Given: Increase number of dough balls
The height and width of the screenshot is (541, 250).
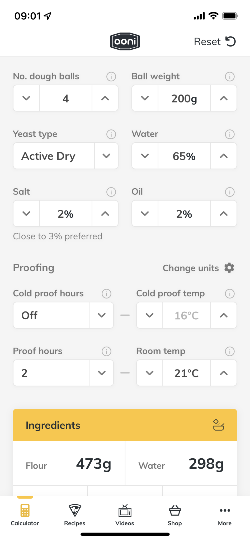Looking at the screenshot, I should (105, 98).
